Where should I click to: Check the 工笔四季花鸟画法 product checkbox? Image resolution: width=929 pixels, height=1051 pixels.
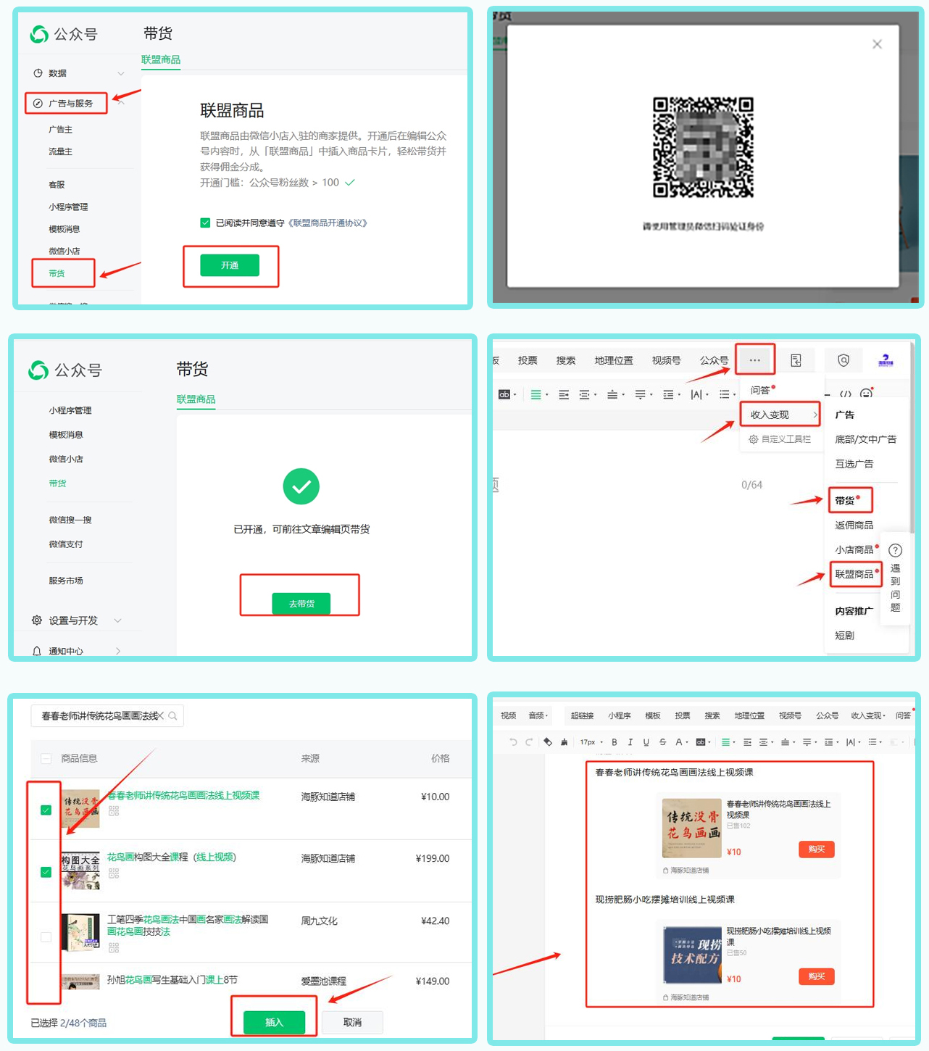[x=46, y=937]
